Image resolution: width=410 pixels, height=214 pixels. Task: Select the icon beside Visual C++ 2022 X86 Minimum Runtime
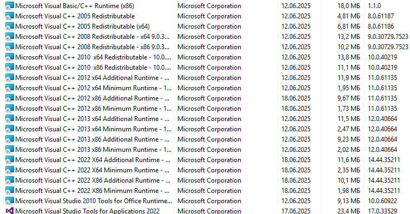tap(9, 191)
